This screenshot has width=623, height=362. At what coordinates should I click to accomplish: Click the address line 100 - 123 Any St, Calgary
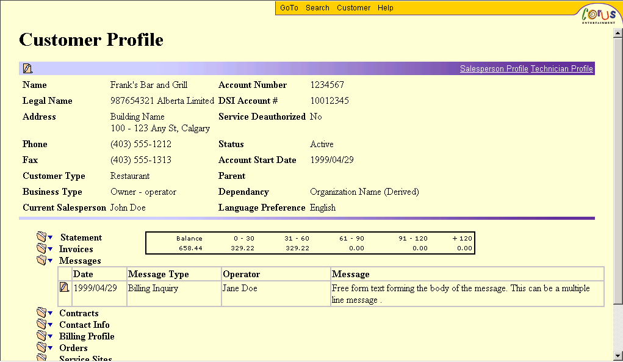click(x=160, y=128)
